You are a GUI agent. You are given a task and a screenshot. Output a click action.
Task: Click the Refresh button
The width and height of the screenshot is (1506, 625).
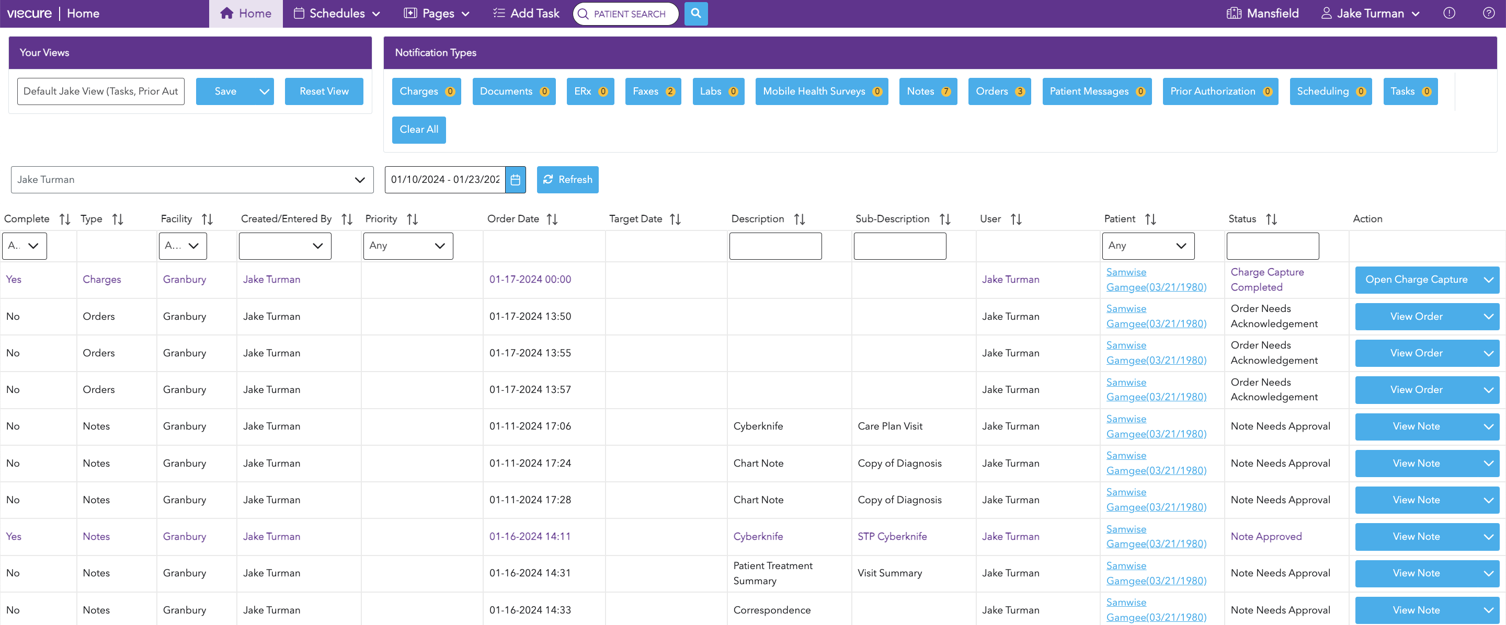(567, 180)
